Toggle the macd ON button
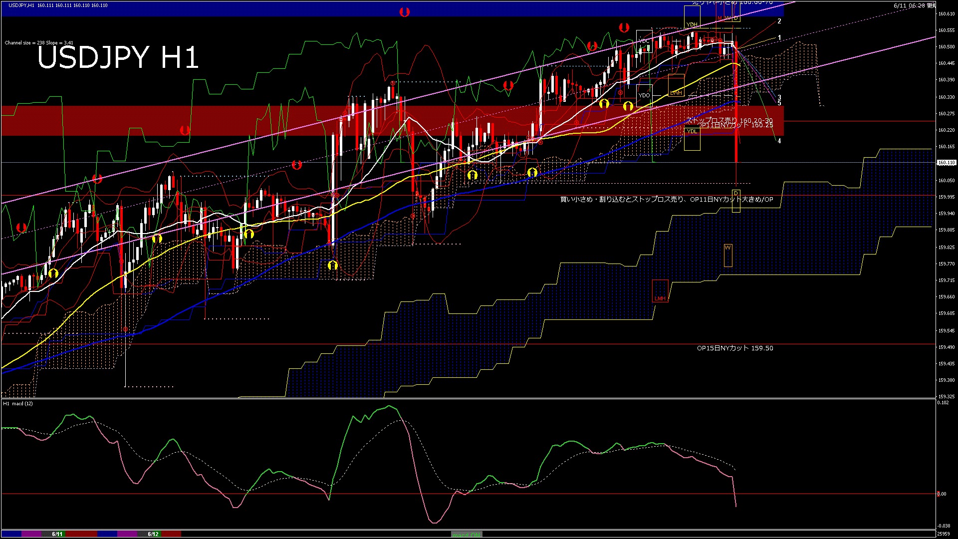 (x=467, y=535)
